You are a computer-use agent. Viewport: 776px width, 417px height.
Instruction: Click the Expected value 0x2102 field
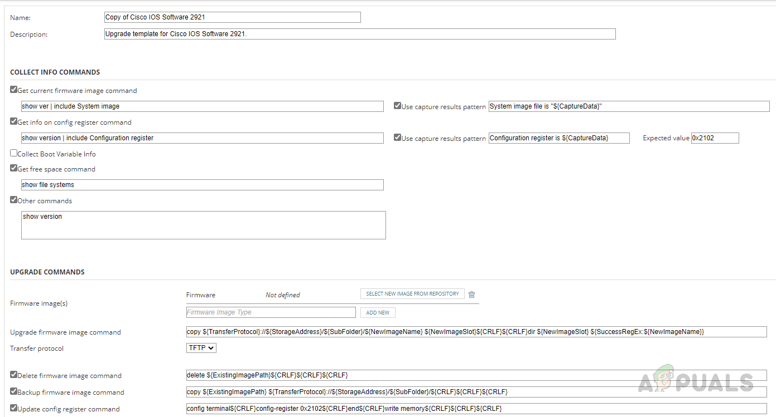715,138
